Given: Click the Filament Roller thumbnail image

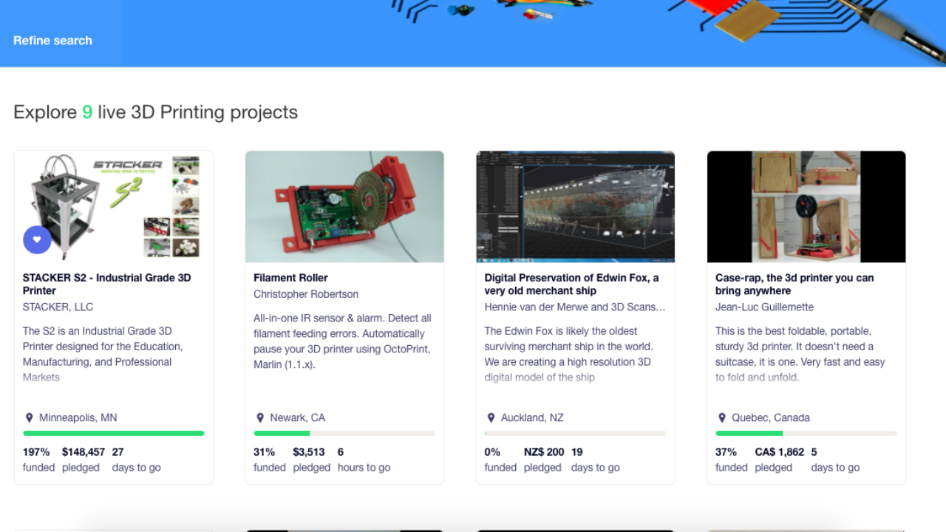Looking at the screenshot, I should [x=344, y=207].
